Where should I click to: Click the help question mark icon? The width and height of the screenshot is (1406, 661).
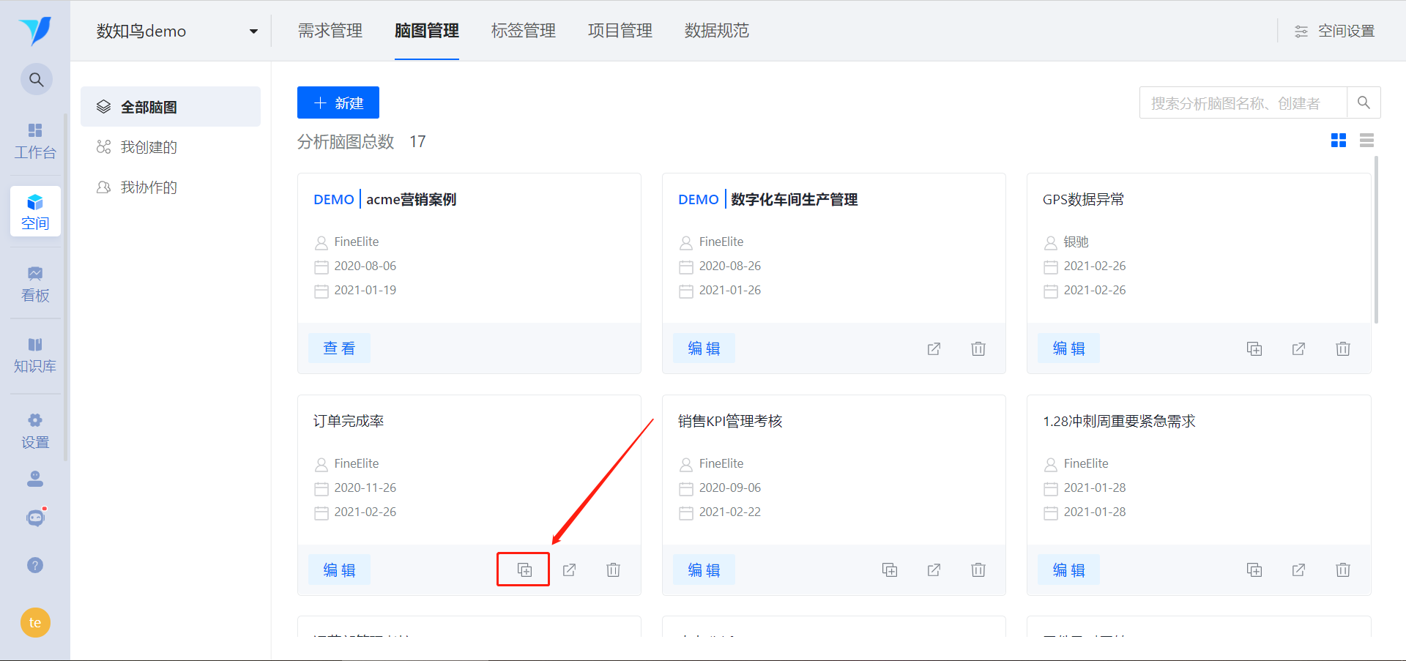tap(35, 565)
